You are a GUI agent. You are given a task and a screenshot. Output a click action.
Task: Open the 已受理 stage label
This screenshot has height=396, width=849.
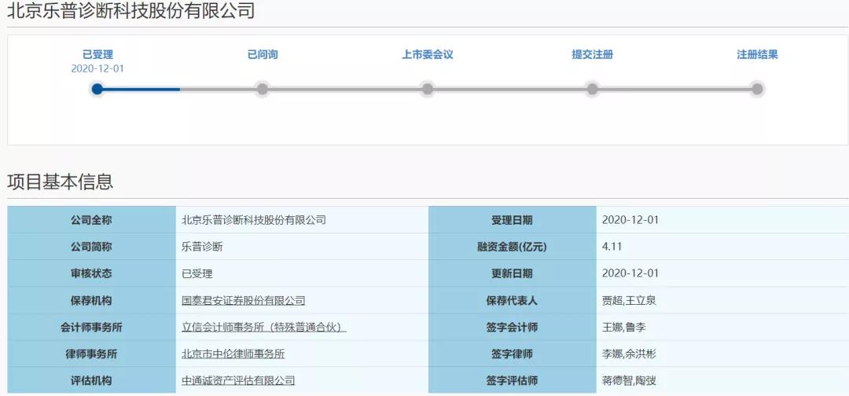[97, 55]
